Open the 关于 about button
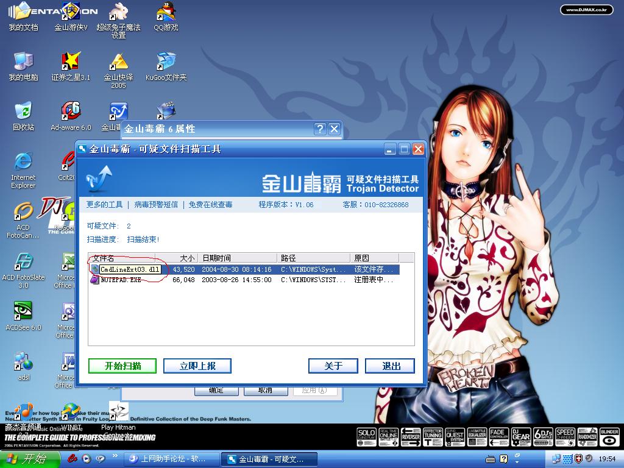624x468 pixels. click(333, 366)
